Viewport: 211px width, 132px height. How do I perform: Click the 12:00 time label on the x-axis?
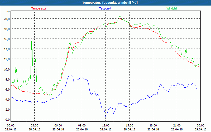point(106,126)
